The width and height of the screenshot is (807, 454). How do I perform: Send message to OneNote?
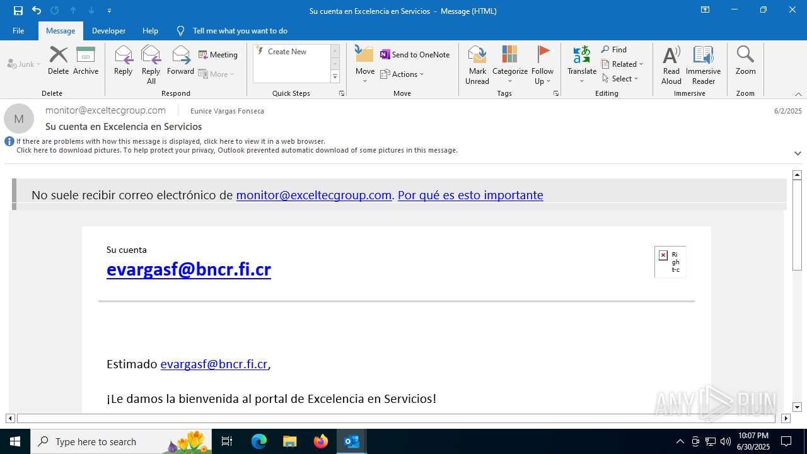pyautogui.click(x=415, y=55)
